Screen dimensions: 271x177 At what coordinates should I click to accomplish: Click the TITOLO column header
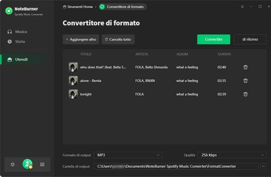[x=86, y=54]
